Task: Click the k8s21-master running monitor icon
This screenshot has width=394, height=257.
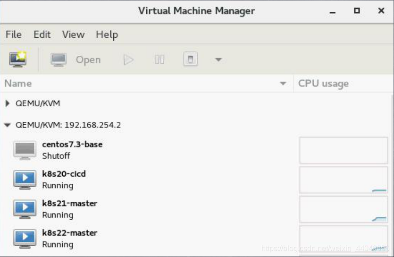Action: pyautogui.click(x=25, y=209)
